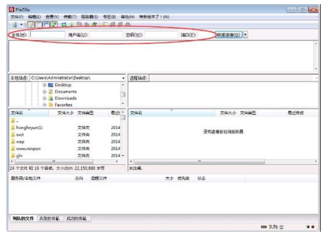The image size is (328, 237).
Task: Focus the 用户名(U) username field
Action: click(x=106, y=35)
